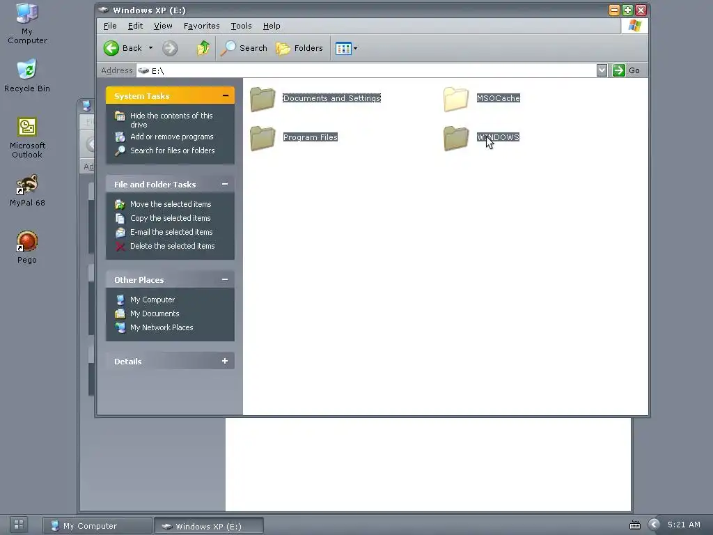
Task: Select Recycle Bin desktop icon
Action: pos(27,75)
